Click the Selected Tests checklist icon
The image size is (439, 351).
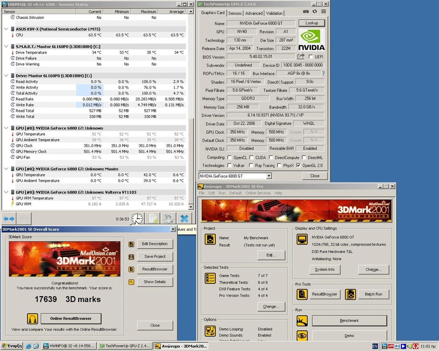[x=210, y=278]
